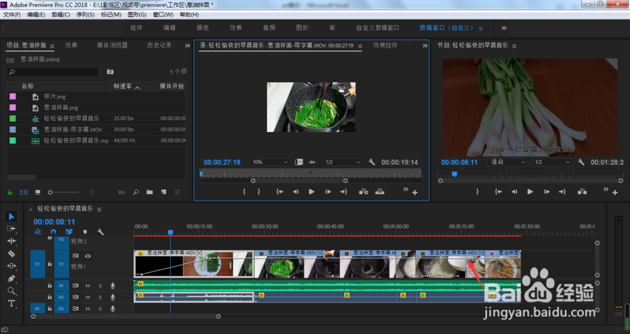Select the Ripple Edit tool
This screenshot has height=334, width=630.
coord(11,241)
